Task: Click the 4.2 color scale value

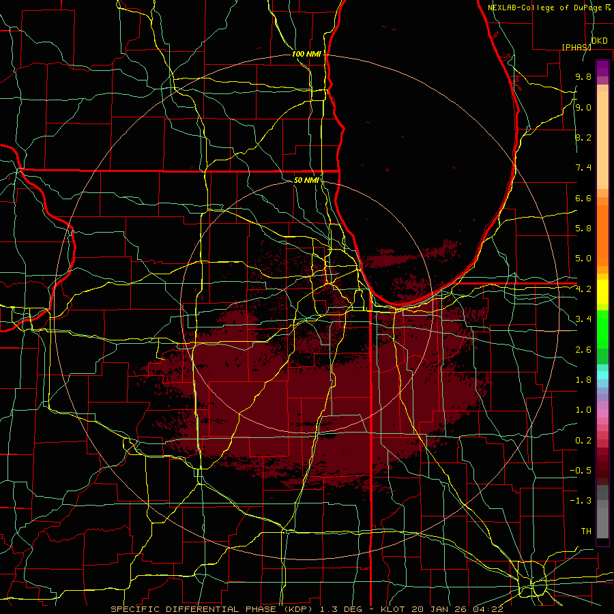Action: (x=583, y=289)
